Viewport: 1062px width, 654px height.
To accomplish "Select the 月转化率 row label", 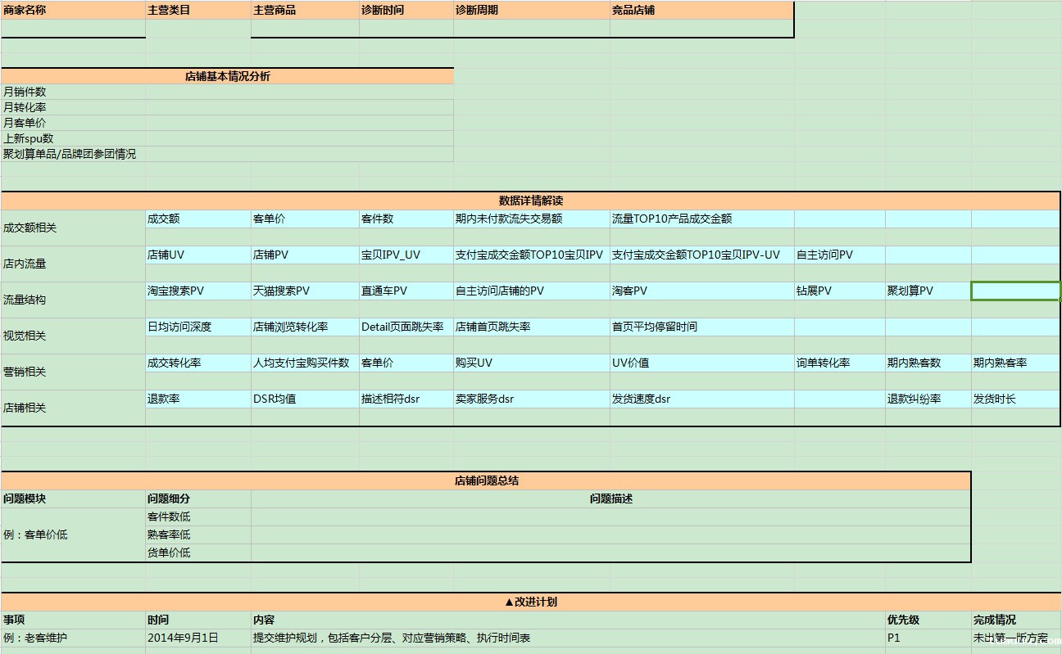I will click(x=73, y=107).
